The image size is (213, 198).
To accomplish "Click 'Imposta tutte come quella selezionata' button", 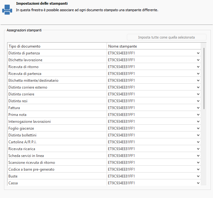I will [166, 37].
